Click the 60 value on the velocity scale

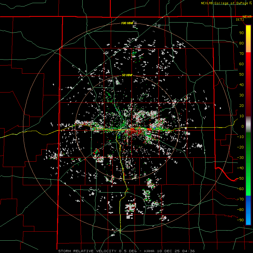pos(241,64)
